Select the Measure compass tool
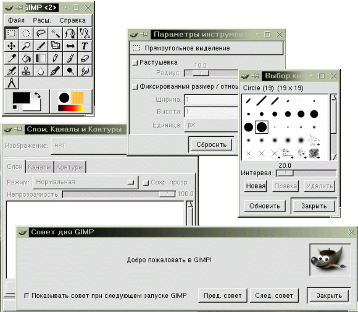 coord(11,83)
